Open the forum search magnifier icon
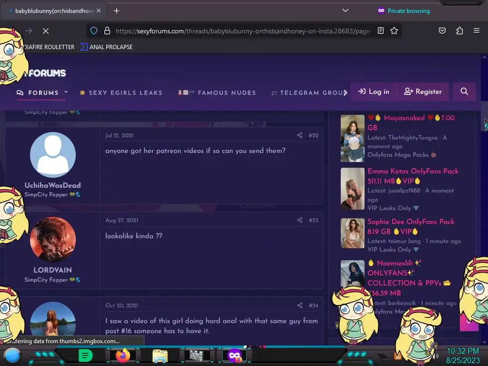Screen dimensions: 488x366 click(464, 91)
